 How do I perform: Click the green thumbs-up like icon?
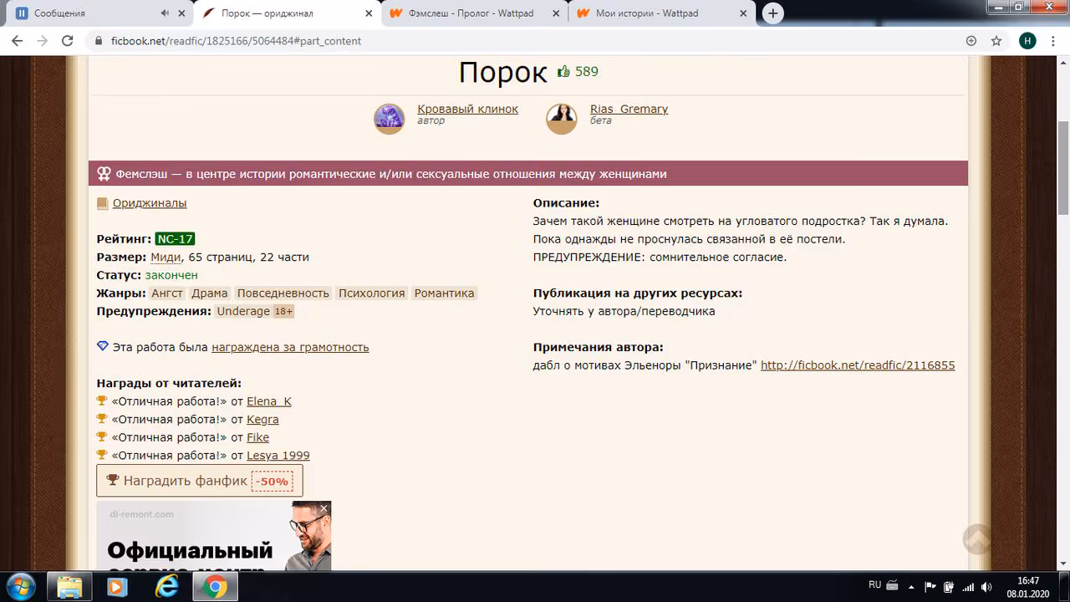tap(563, 72)
